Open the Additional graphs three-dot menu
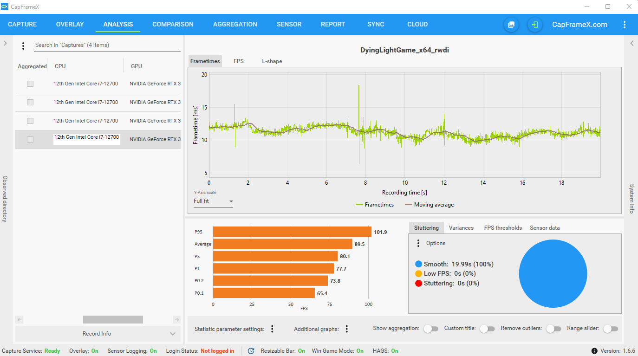Image resolution: width=638 pixels, height=356 pixels. 346,329
